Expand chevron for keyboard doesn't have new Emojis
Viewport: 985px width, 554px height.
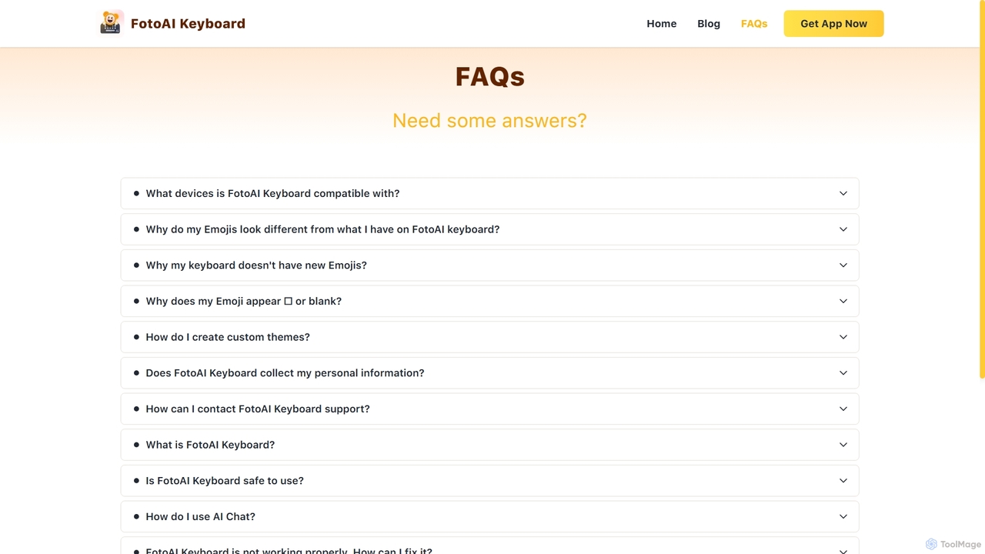click(843, 265)
